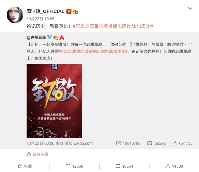199x172 pixels.
Task: Enlarge the 致敬 70 poster image
Action: tap(54, 101)
